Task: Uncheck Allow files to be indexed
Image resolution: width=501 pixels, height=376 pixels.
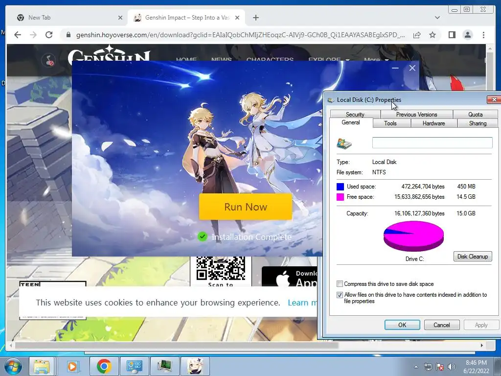Action: point(340,295)
